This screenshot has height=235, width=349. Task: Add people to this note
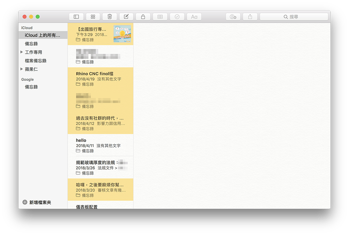pyautogui.click(x=233, y=17)
